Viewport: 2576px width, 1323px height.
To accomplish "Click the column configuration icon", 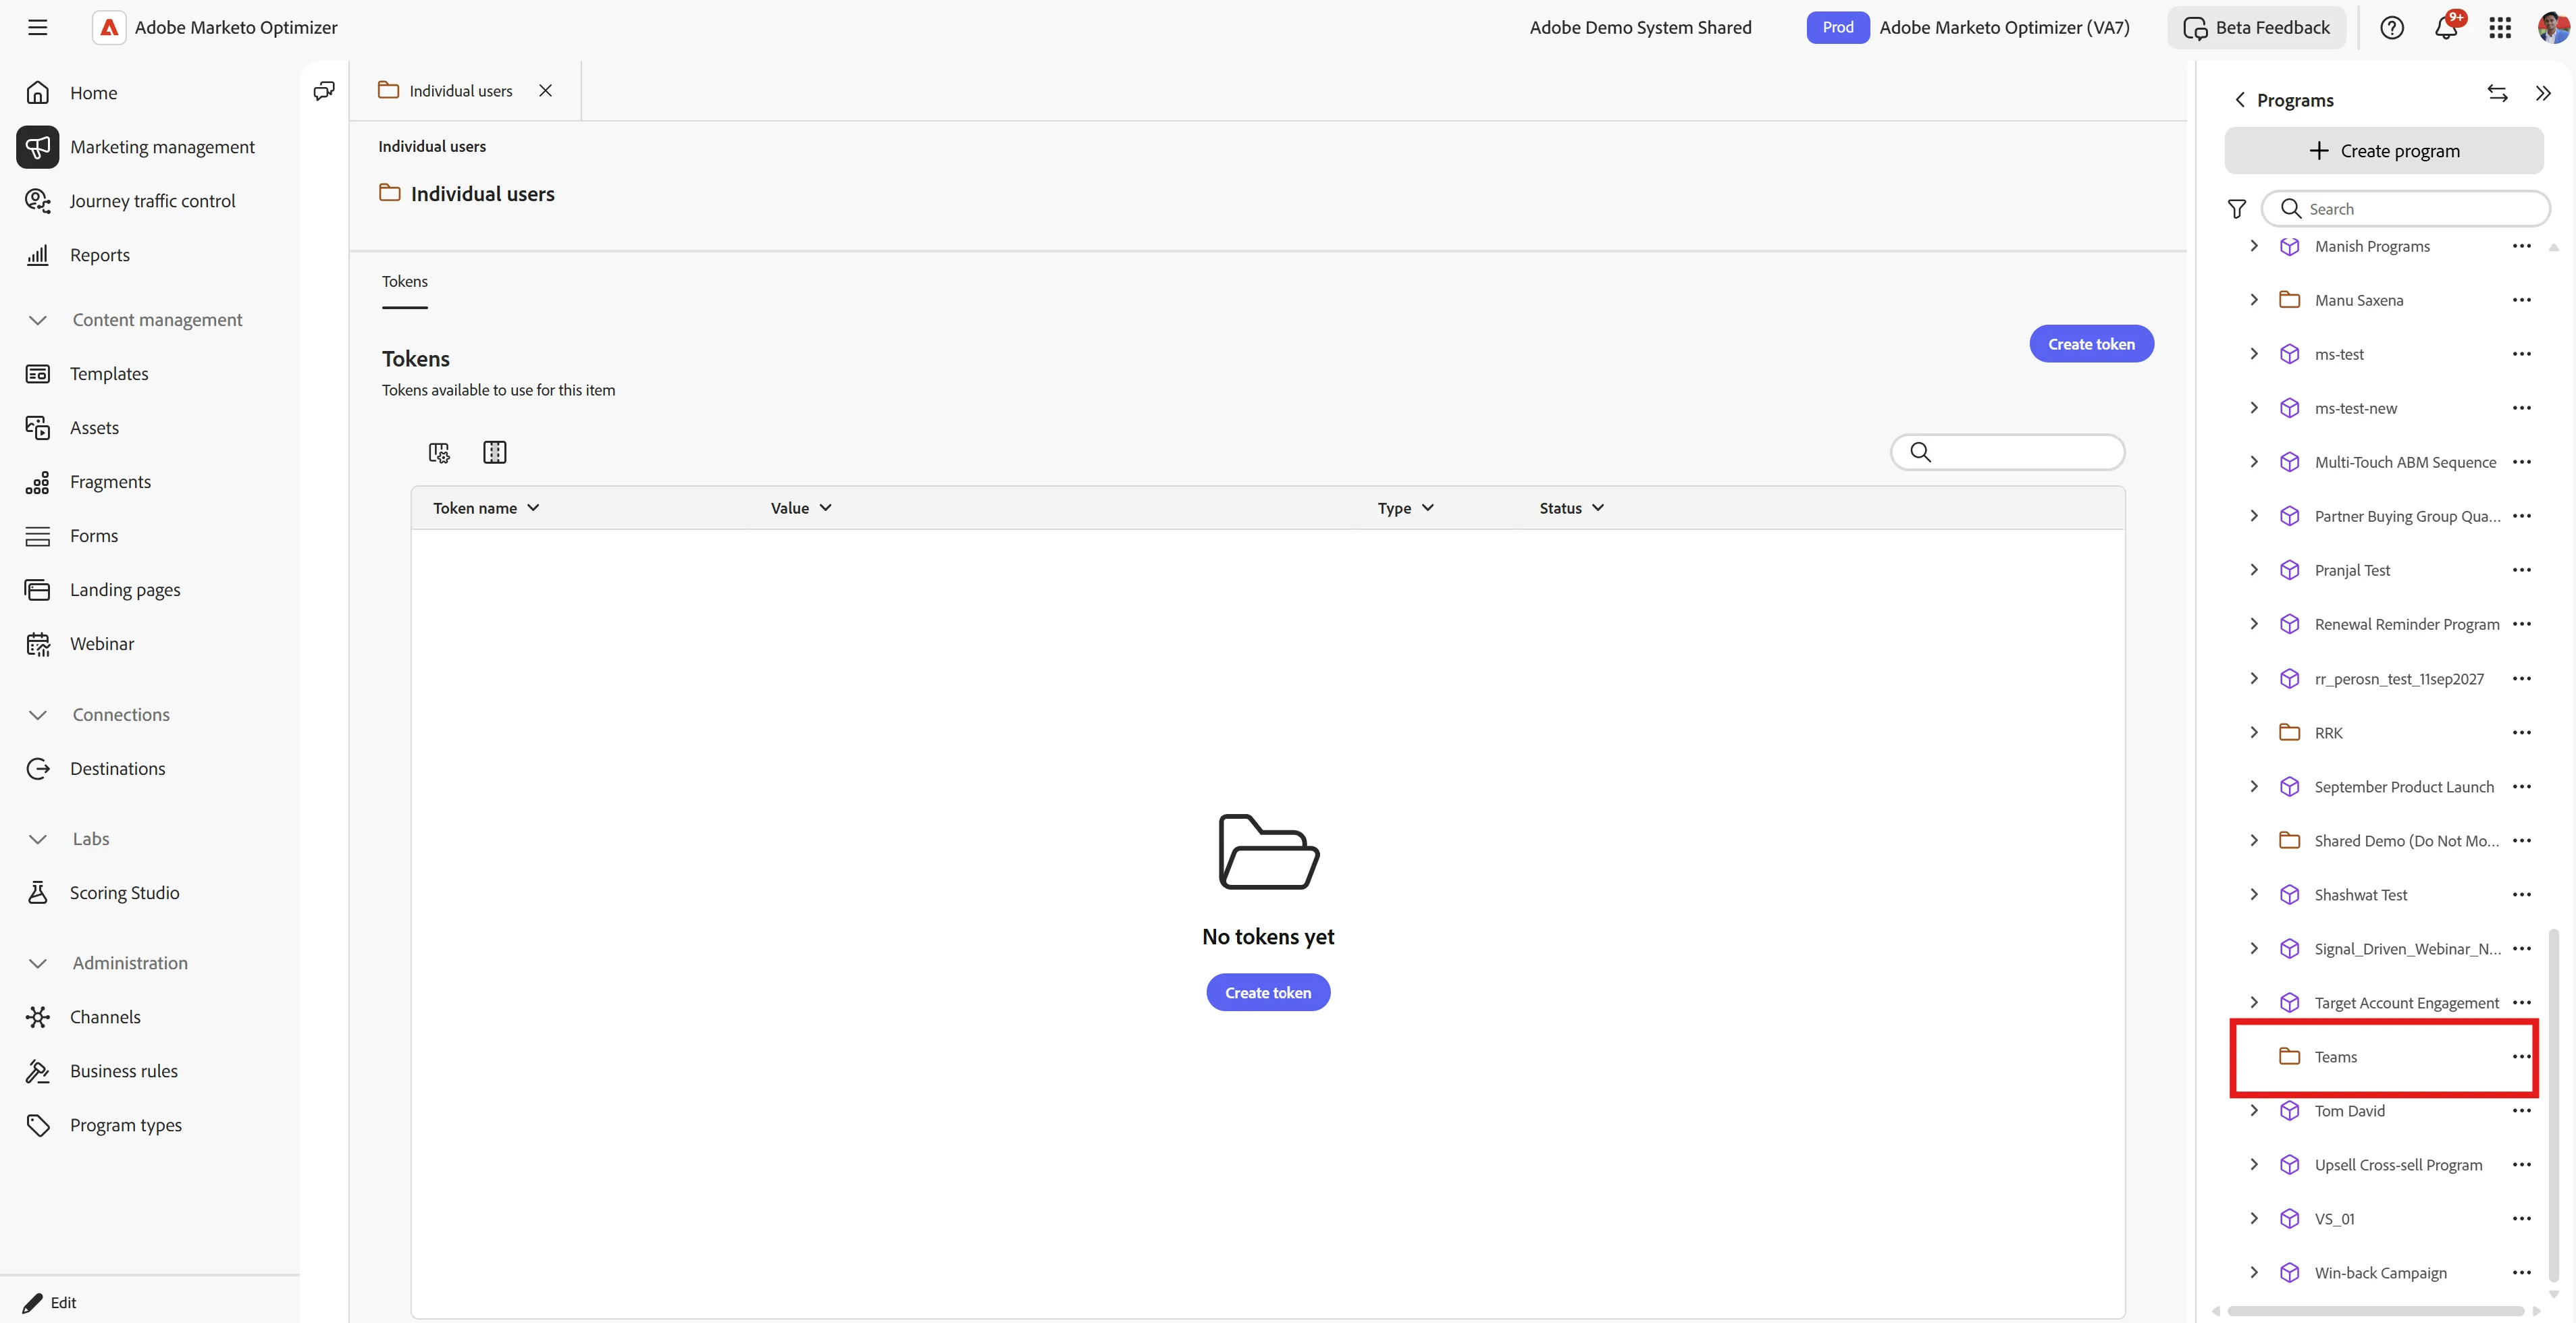I will pos(494,453).
